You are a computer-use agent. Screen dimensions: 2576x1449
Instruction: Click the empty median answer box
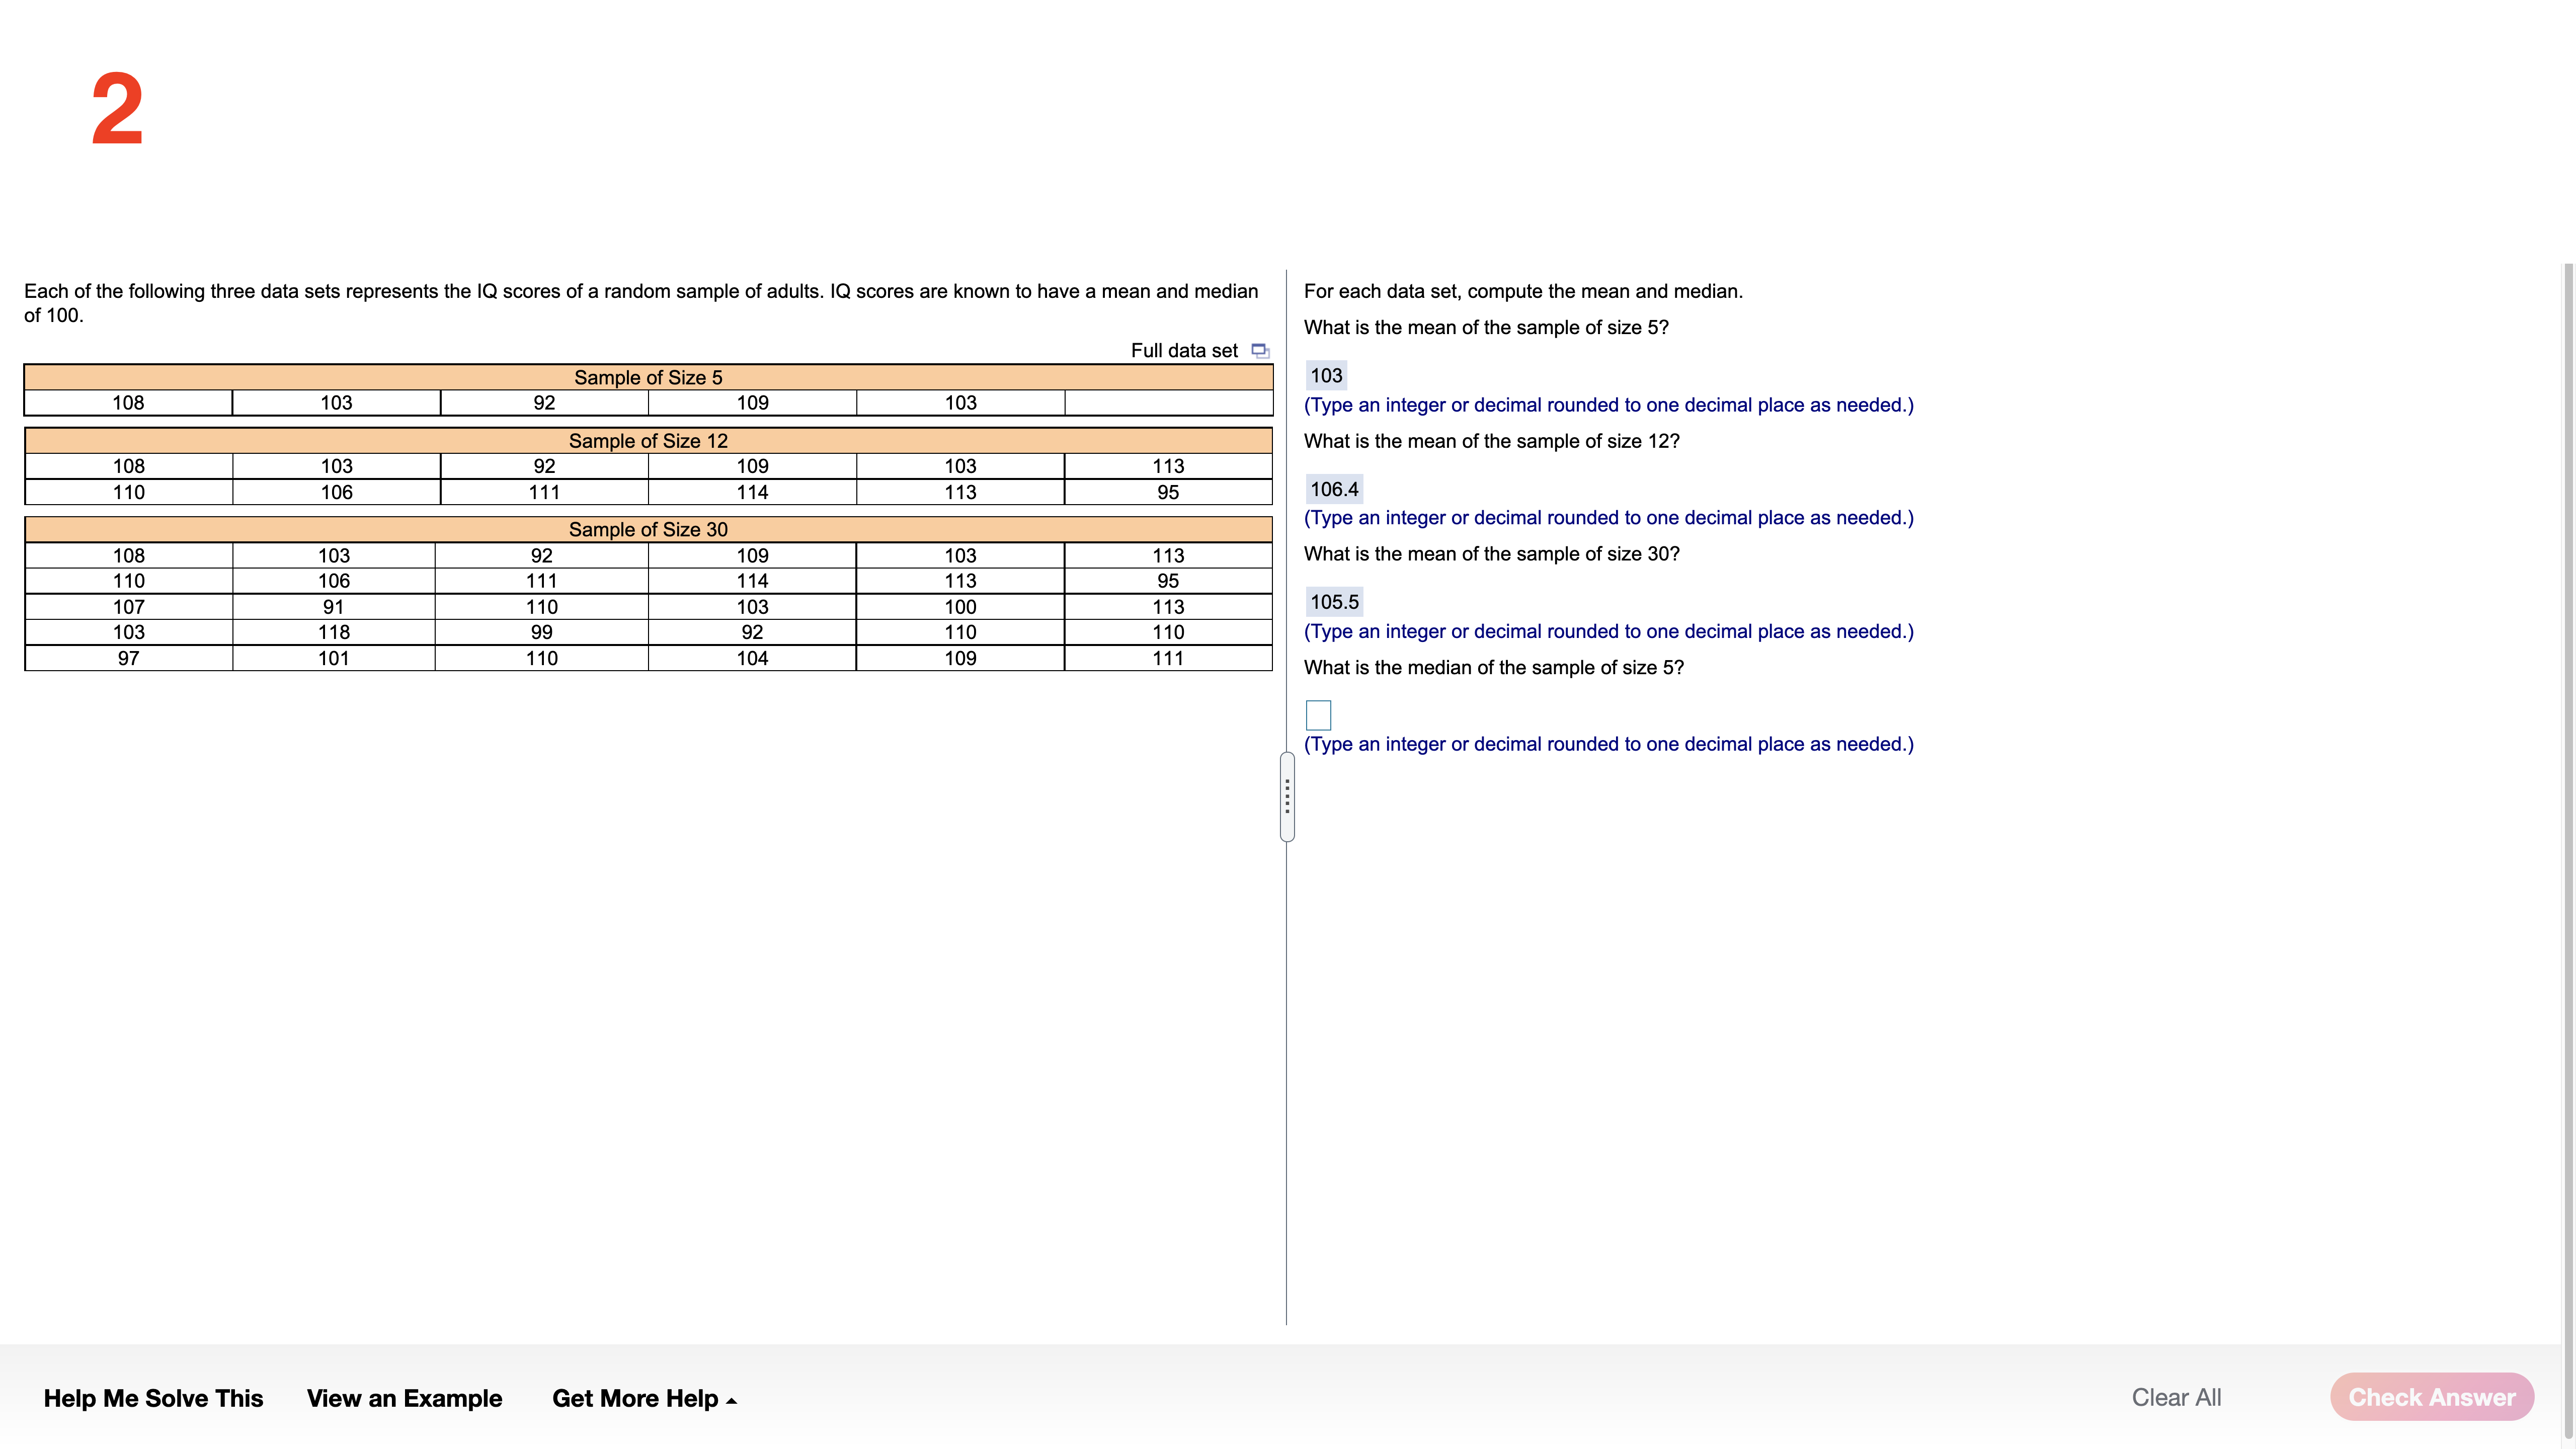point(1318,715)
